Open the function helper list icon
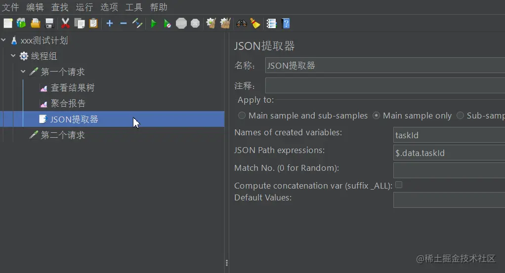The height and width of the screenshot is (273, 505). pyautogui.click(x=271, y=23)
